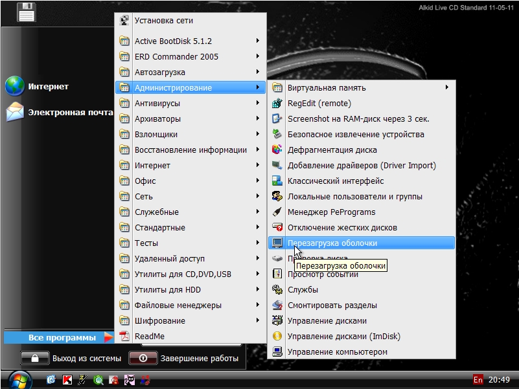Open the black cat taskbar icon
Screen dimensions: 519x389
130,380
